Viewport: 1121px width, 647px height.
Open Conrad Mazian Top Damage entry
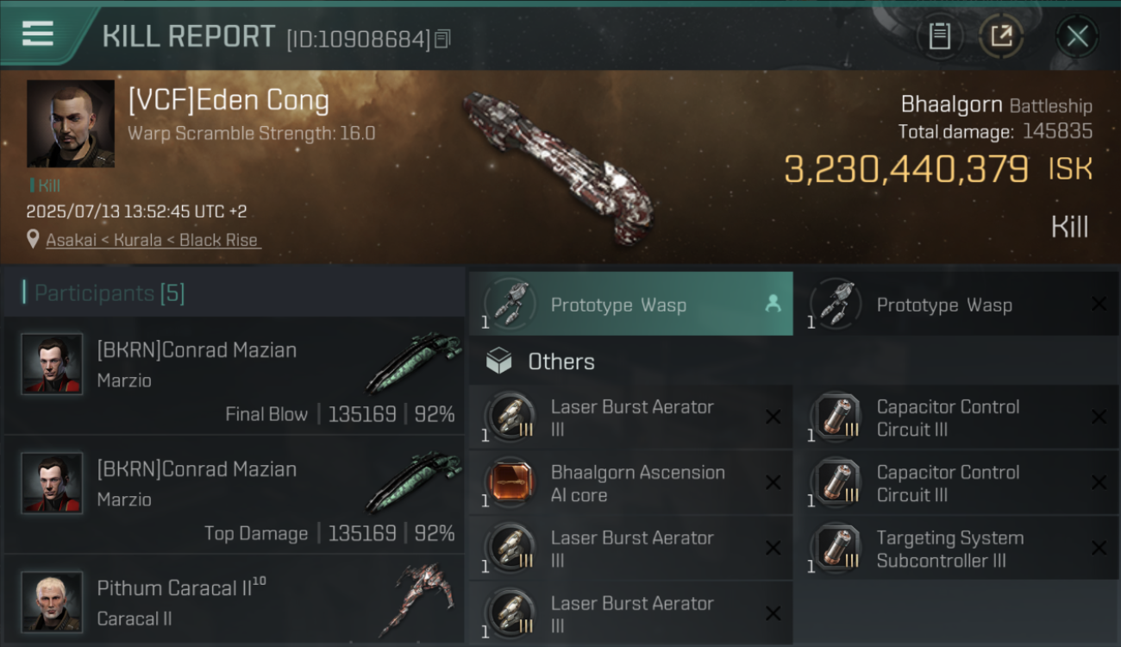click(234, 495)
